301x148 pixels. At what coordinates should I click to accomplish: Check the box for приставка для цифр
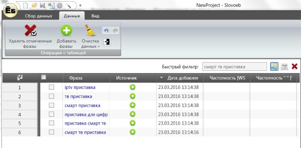click(x=52, y=114)
